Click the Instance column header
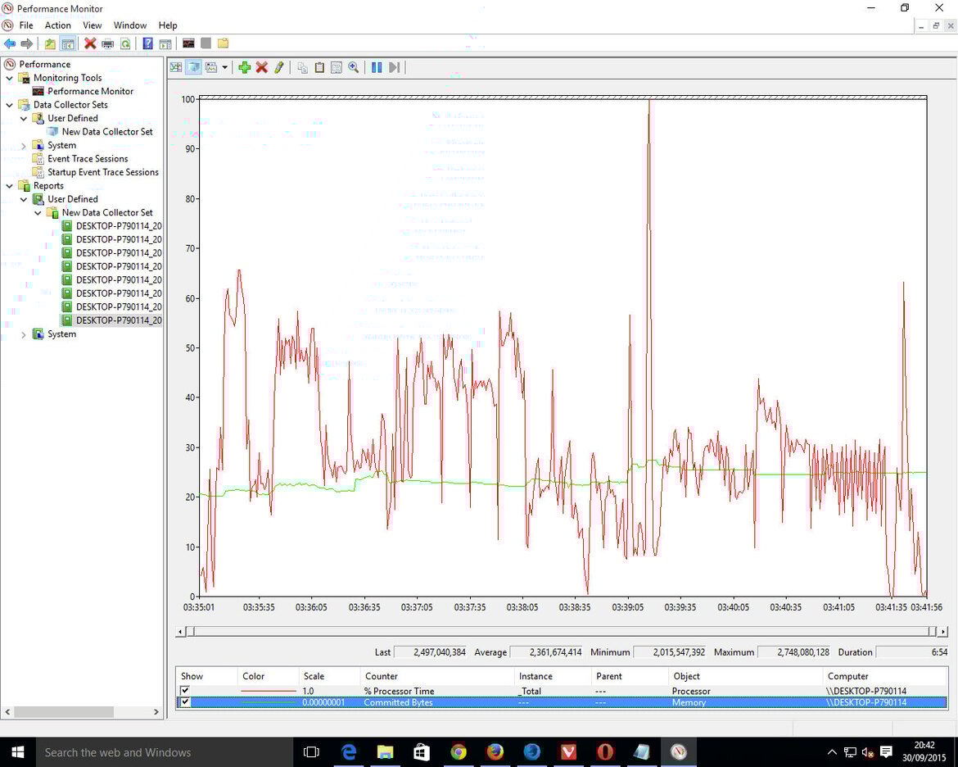 pos(553,676)
